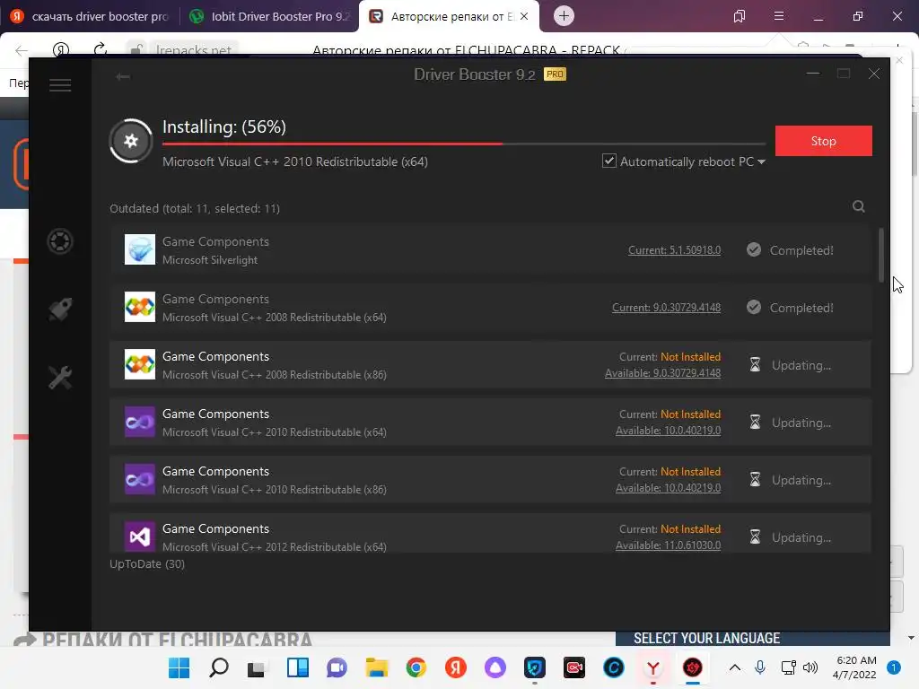Viewport: 919px width, 689px height.
Task: Switch to the скачать driver booster pro tab
Action: tap(91, 16)
